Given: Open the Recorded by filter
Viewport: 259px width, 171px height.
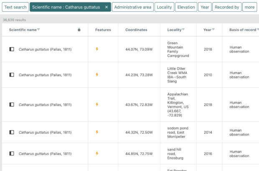Looking at the screenshot, I should coord(226,7).
